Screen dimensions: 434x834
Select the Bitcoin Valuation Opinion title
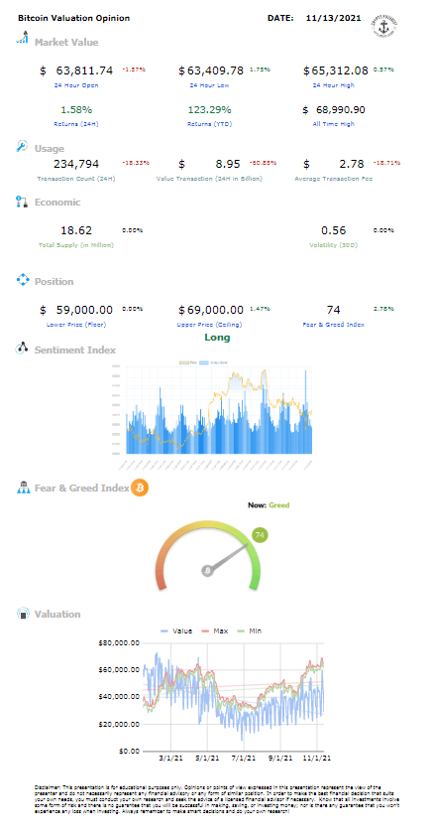[x=73, y=18]
